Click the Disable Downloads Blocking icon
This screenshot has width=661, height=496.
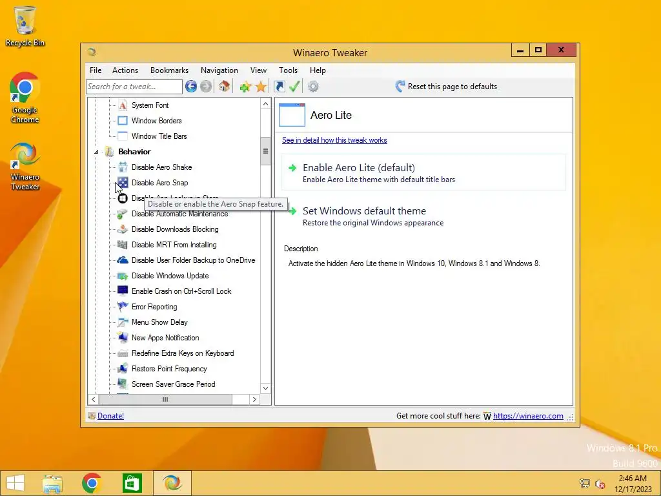[x=123, y=229]
